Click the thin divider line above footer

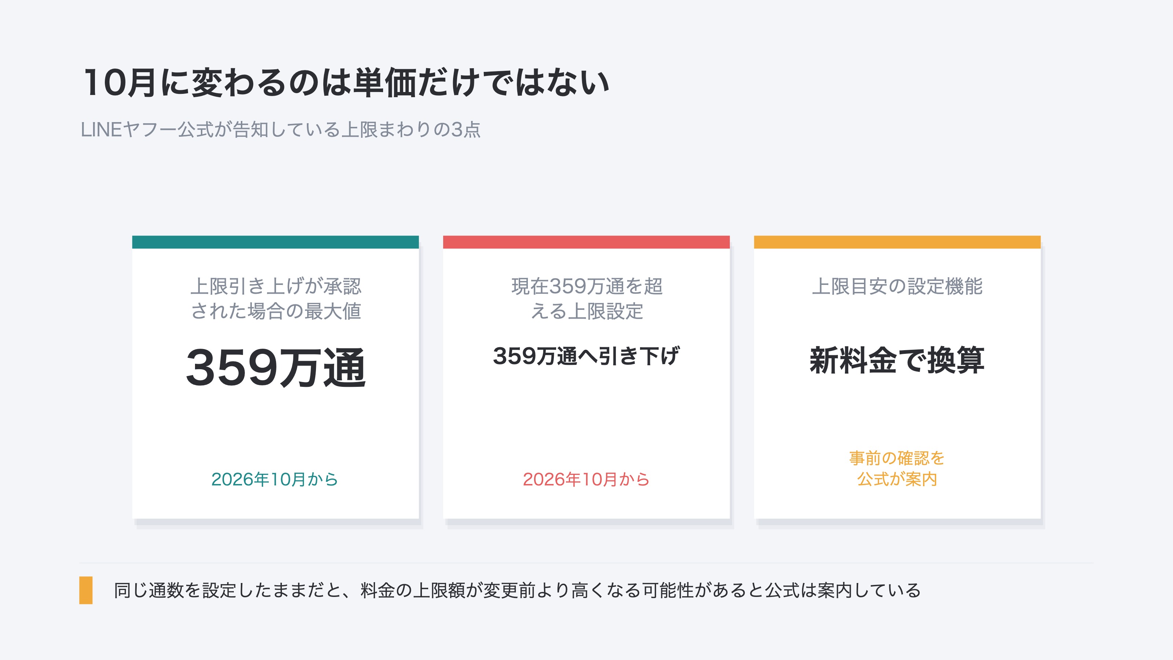[586, 563]
